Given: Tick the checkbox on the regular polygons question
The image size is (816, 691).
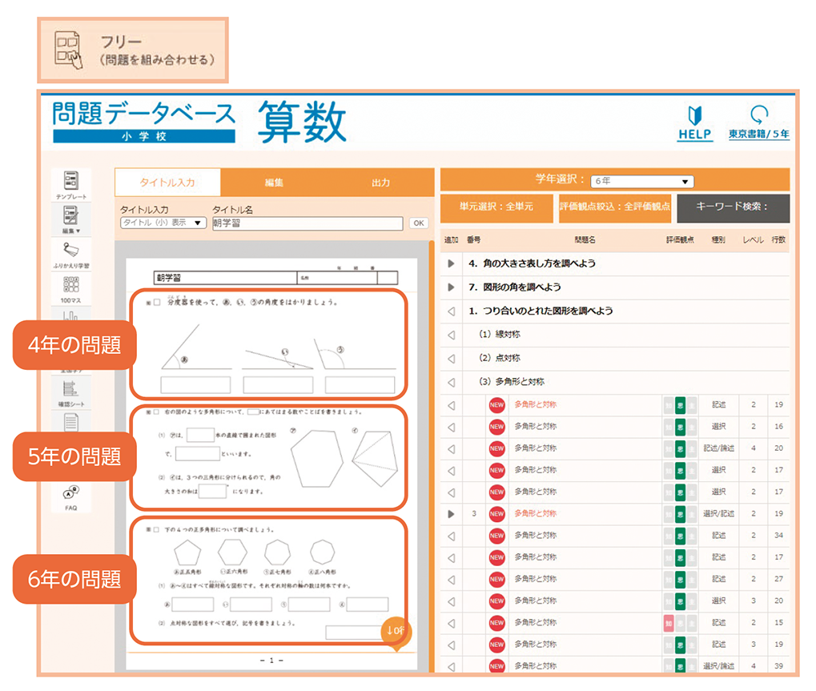Looking at the screenshot, I should tap(157, 530).
